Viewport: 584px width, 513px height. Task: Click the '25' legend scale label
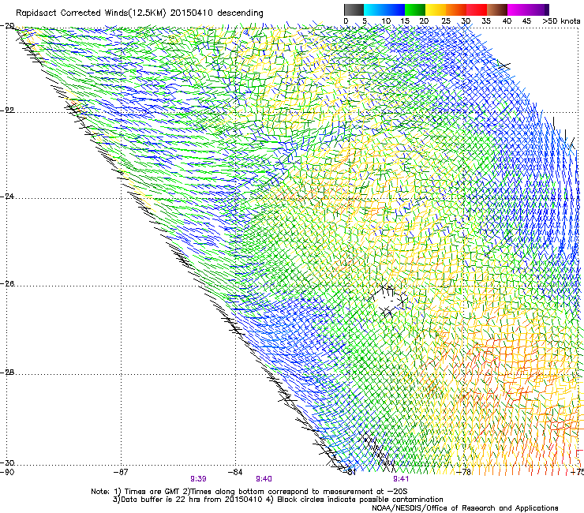tap(446, 21)
